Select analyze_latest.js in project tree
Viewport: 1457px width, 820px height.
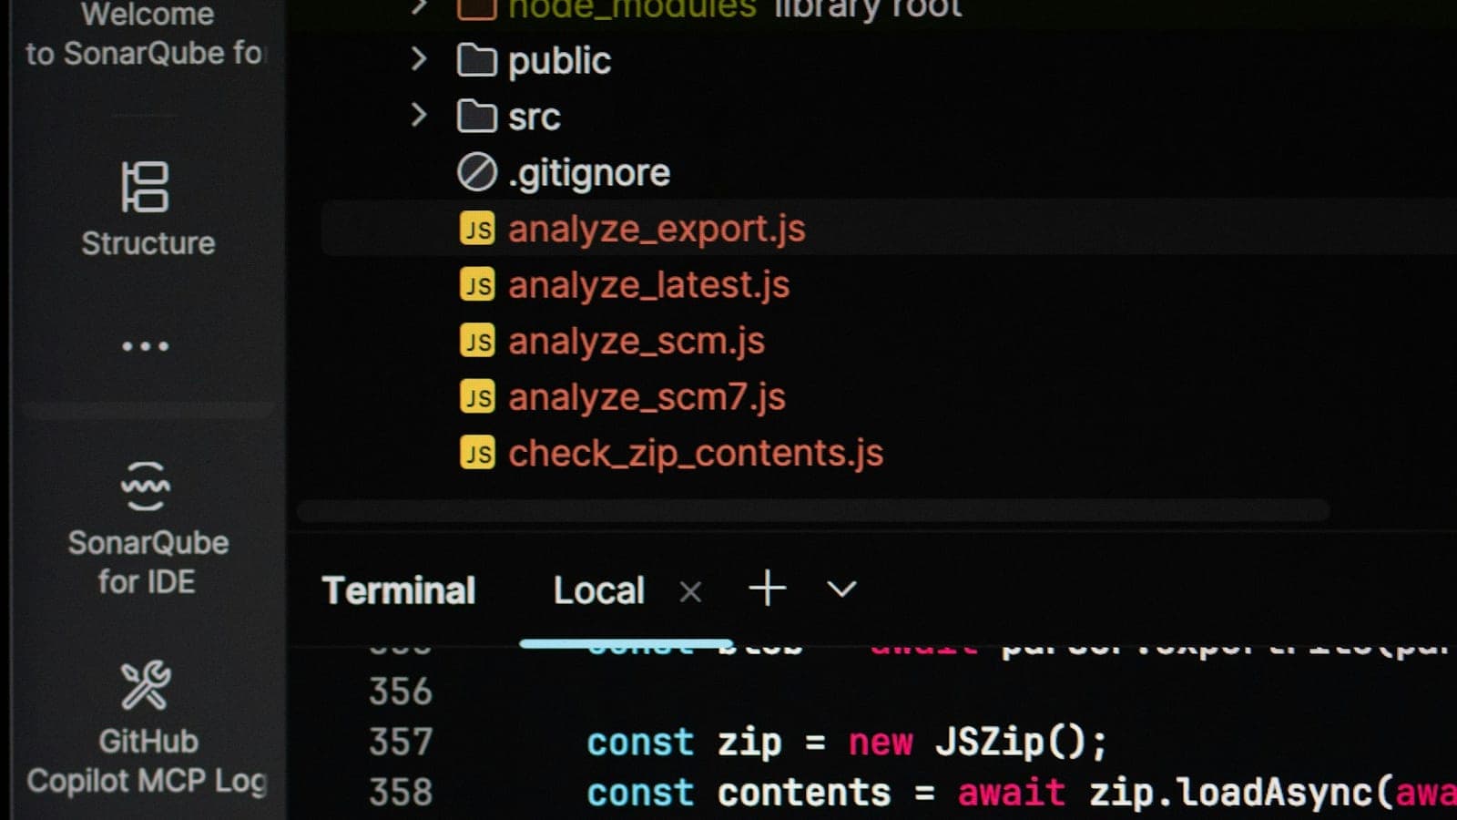tap(648, 285)
